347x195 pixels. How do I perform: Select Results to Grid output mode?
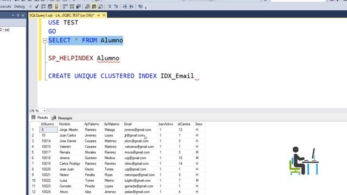(x=94, y=6)
